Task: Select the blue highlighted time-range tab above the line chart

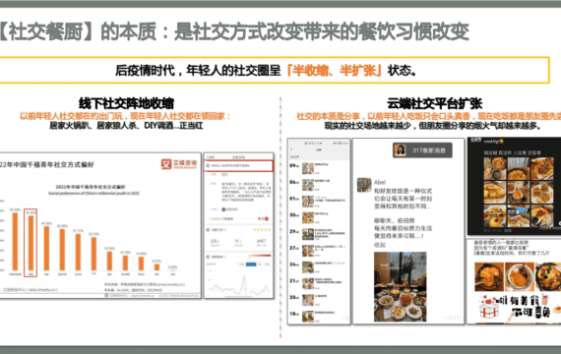Action: click(x=251, y=264)
